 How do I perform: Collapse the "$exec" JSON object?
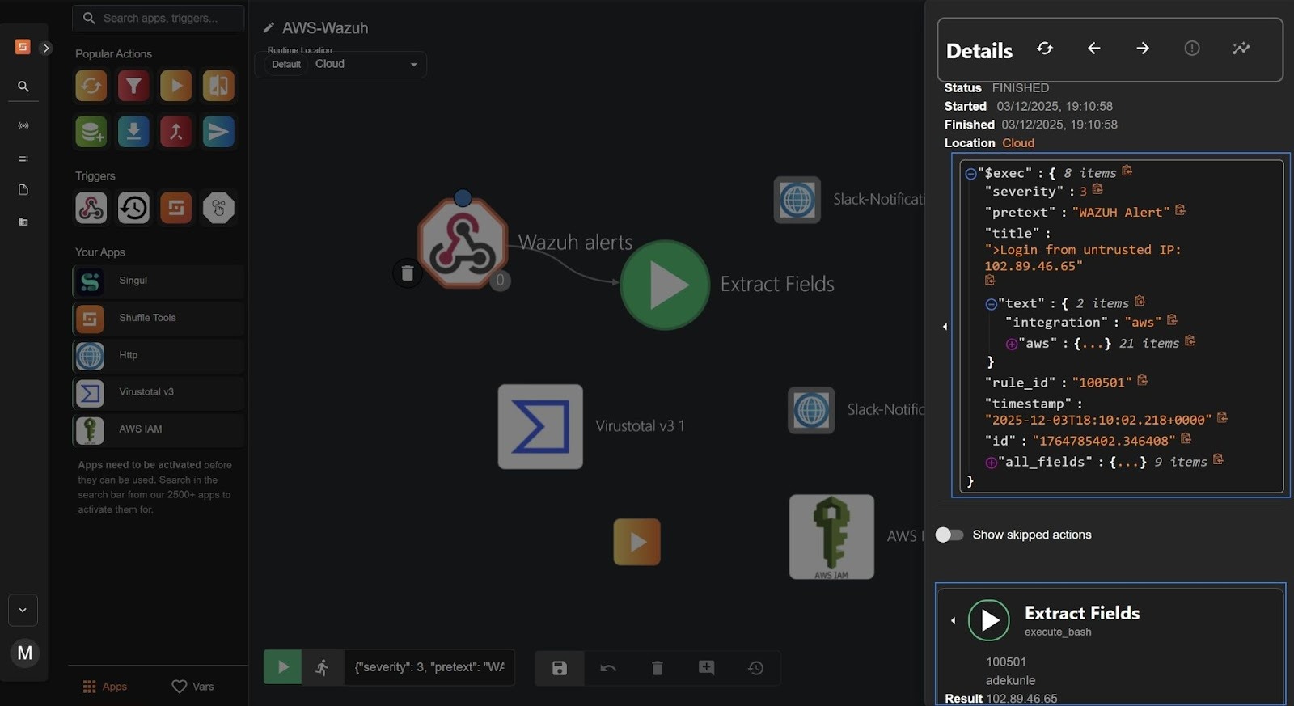(x=970, y=174)
